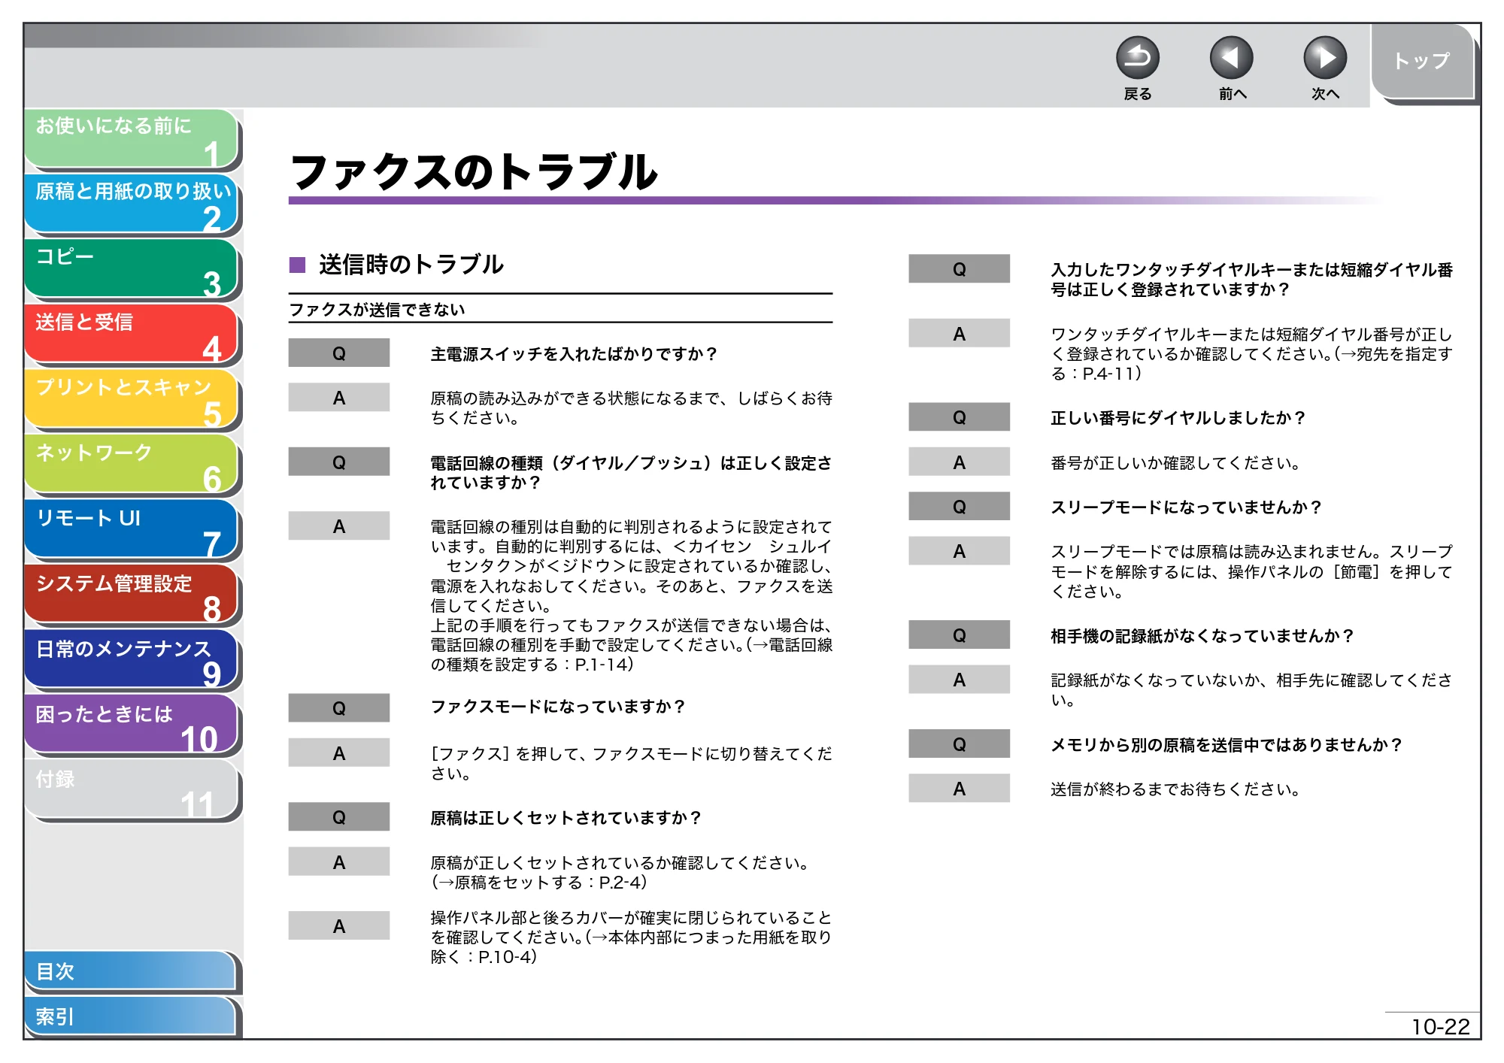
Task: Open chapter 1 お使いになる前に tab
Action: pyautogui.click(x=132, y=139)
